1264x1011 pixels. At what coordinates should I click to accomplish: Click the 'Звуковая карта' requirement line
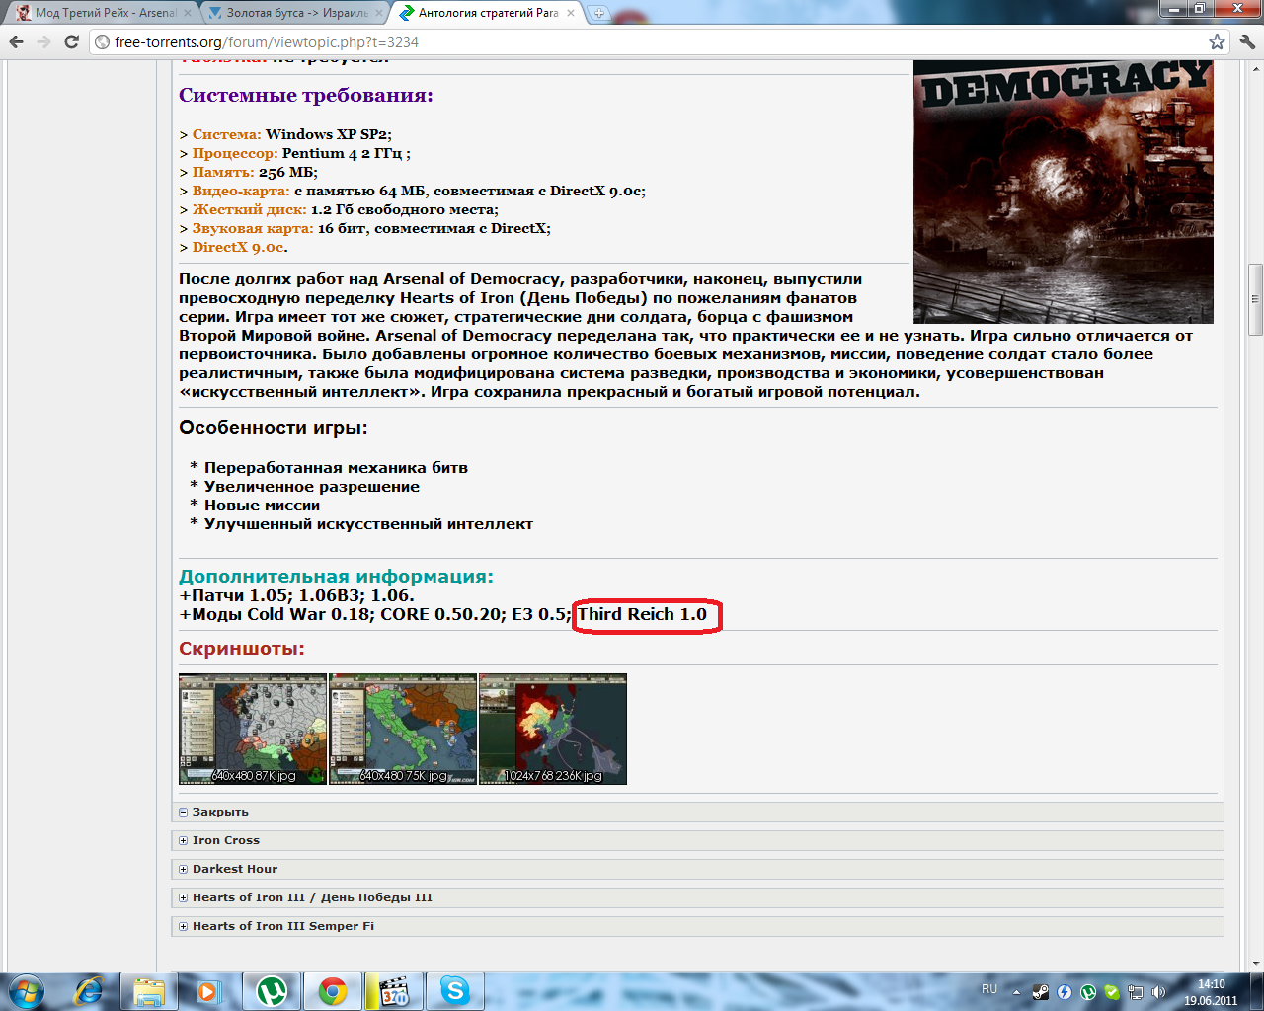point(364,228)
